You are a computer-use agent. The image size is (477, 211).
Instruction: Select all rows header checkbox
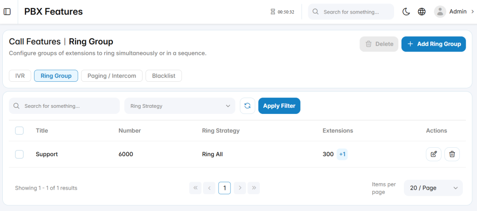20,131
